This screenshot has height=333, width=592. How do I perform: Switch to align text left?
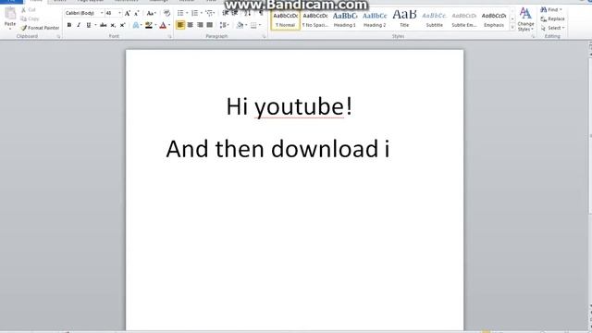180,25
